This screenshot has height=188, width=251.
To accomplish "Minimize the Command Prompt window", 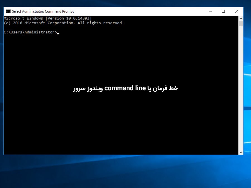I will (x=210, y=11).
